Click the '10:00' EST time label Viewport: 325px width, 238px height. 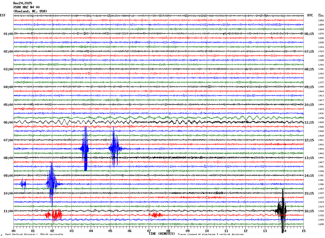8,193
